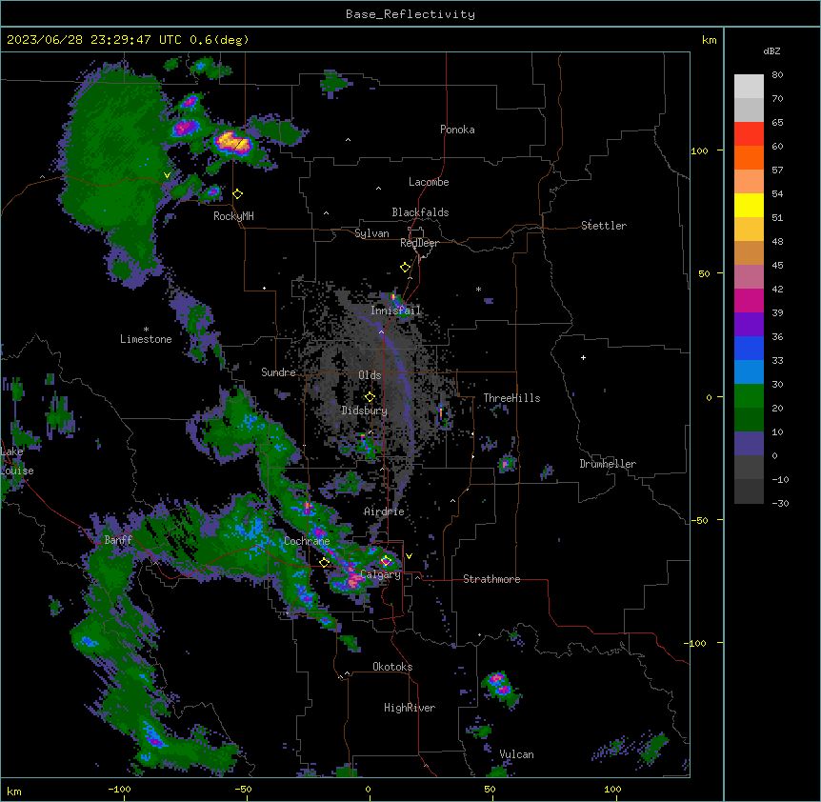Click the yellow diamond marker under Cochrane
The height and width of the screenshot is (802, 821).
tap(324, 563)
